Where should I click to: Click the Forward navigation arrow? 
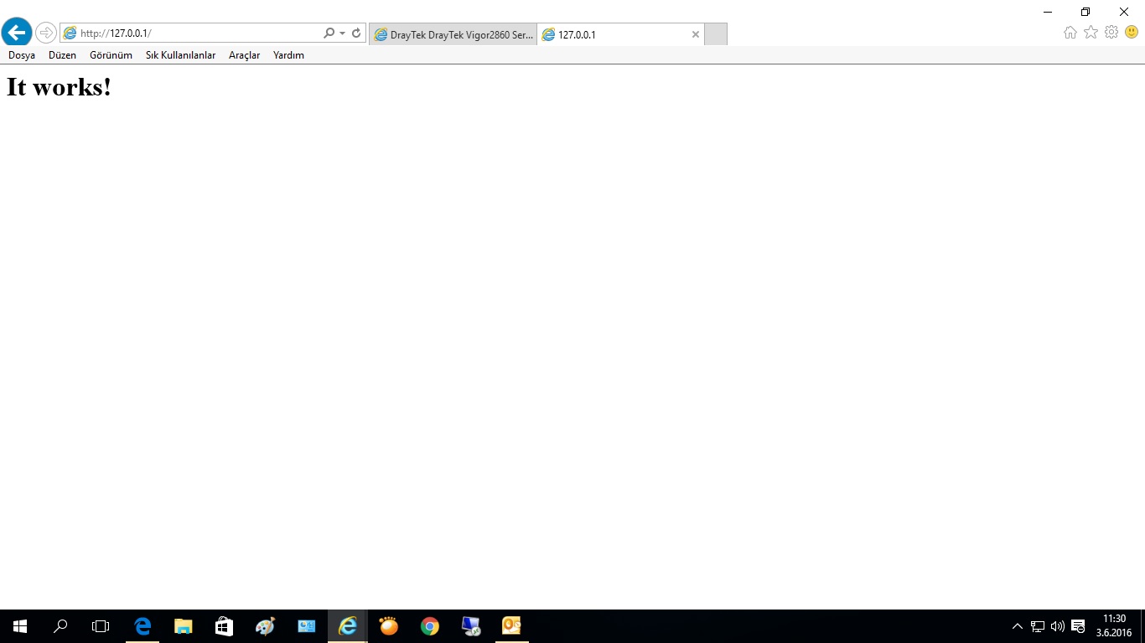pos(45,33)
